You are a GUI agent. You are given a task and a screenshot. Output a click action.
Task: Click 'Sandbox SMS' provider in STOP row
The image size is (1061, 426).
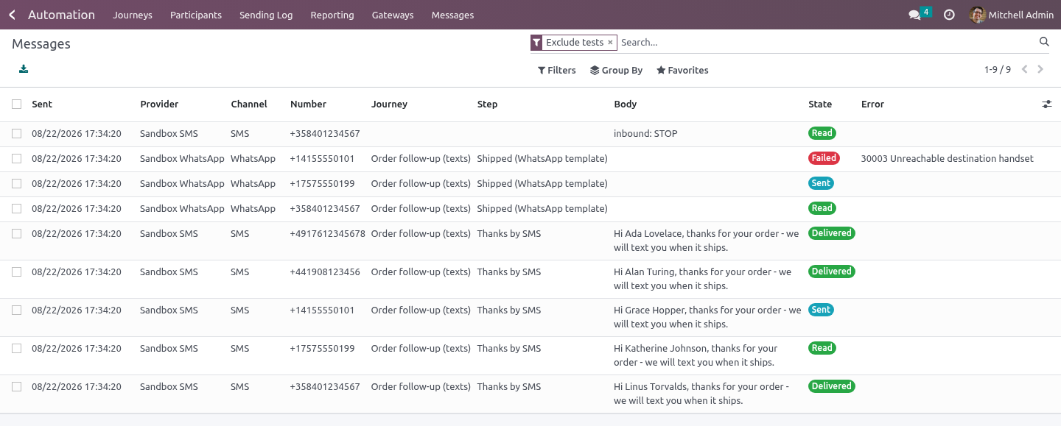coord(169,134)
